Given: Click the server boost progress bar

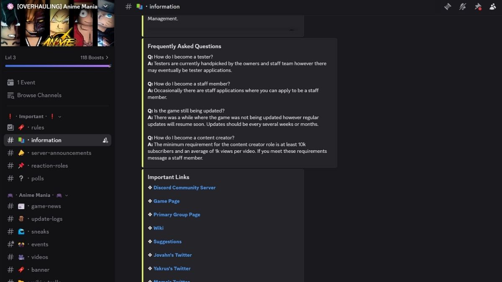Looking at the screenshot, I should pos(57,66).
